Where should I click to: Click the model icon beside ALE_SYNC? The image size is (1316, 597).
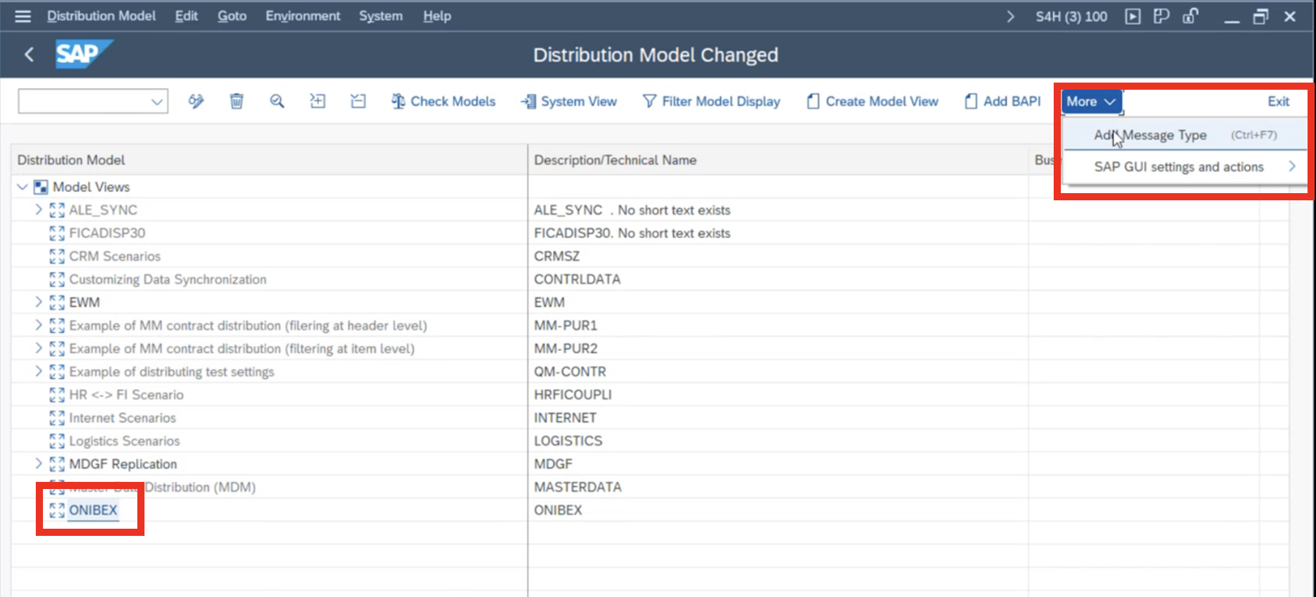coord(57,210)
